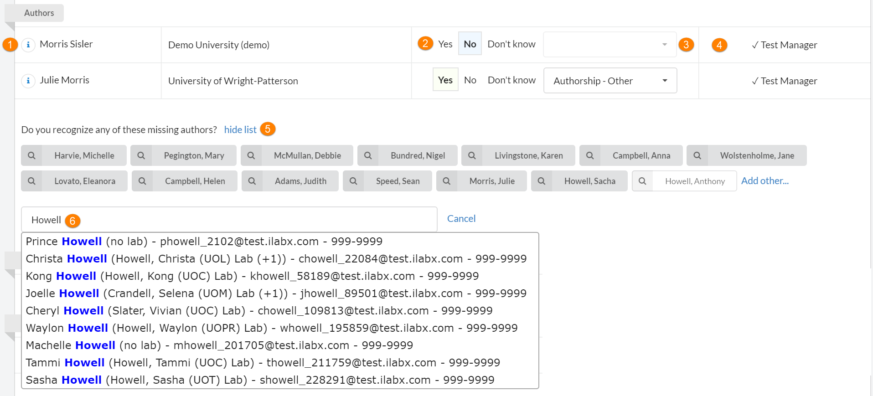Screen dimensions: 873x396
Task: Click info icon beside Morris Sisler
Action: click(x=28, y=45)
